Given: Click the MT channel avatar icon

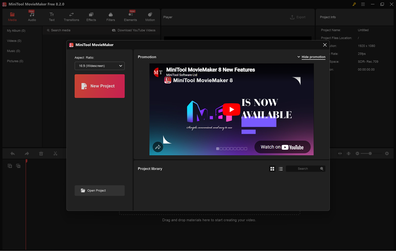Looking at the screenshot, I should click(158, 72).
